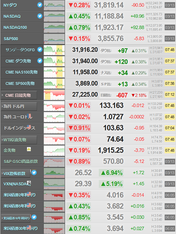Image resolution: width=176 pixels, height=234 pixels.
Task: Open Twitter icon in サンデーダウCFD row
Action: [x=40, y=50]
